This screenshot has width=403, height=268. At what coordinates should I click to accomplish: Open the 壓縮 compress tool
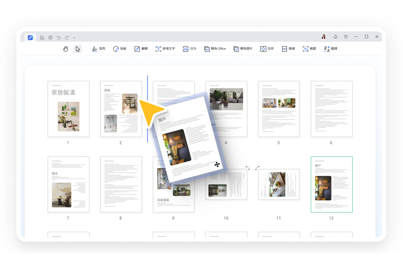coord(288,49)
